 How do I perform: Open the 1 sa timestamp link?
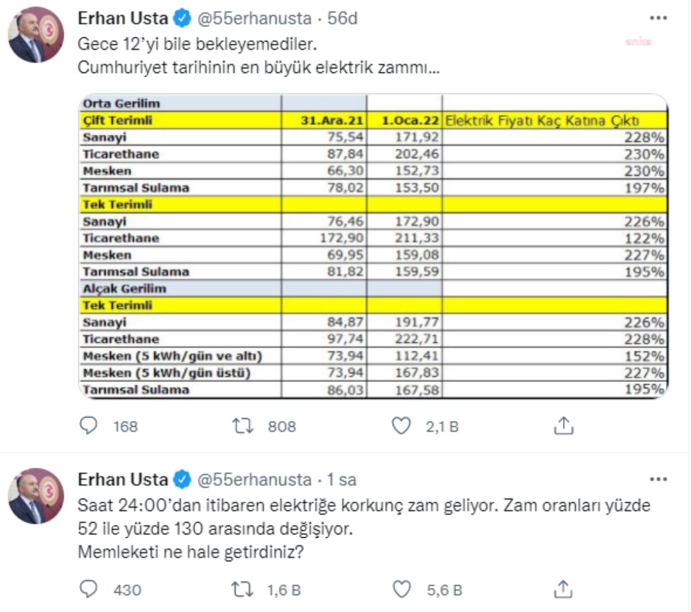[342, 479]
